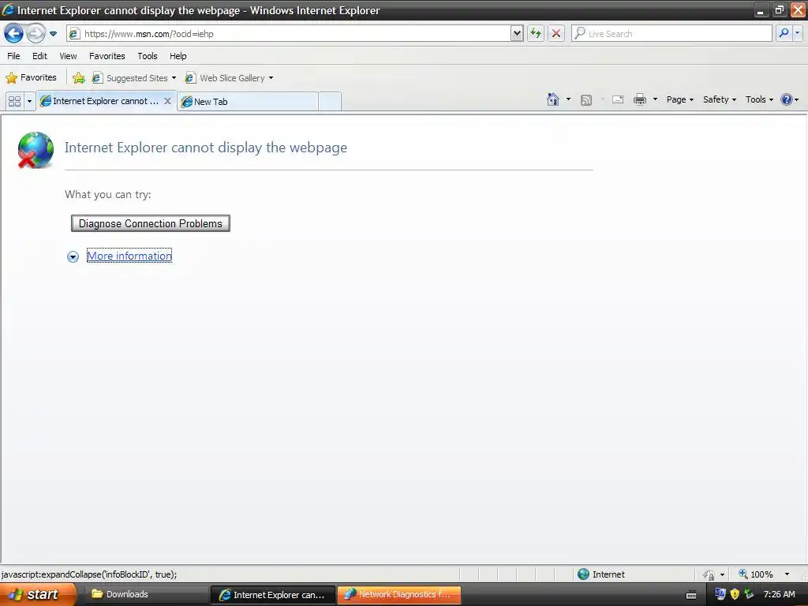Viewport: 808px width, 606px height.
Task: Click the More information link
Action: tap(129, 256)
